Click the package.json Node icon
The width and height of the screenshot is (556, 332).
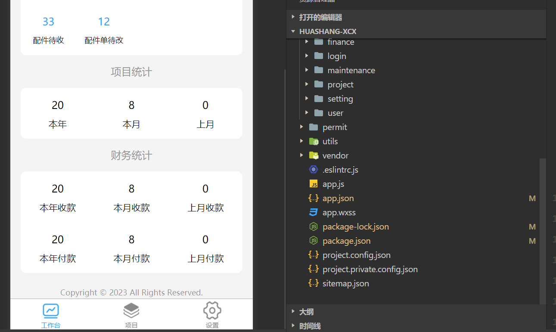click(314, 241)
